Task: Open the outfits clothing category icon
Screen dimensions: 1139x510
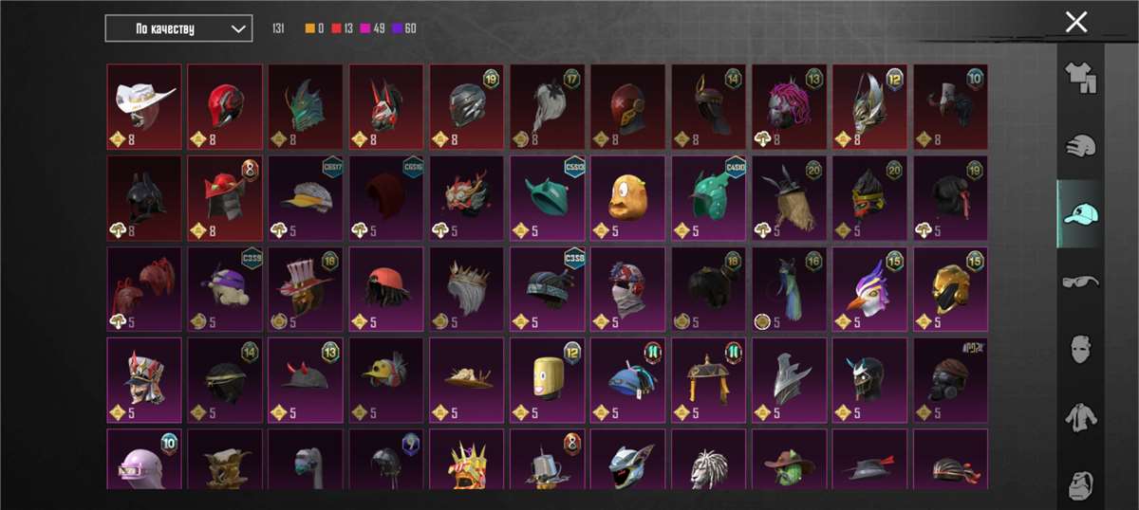Action: (1080, 78)
